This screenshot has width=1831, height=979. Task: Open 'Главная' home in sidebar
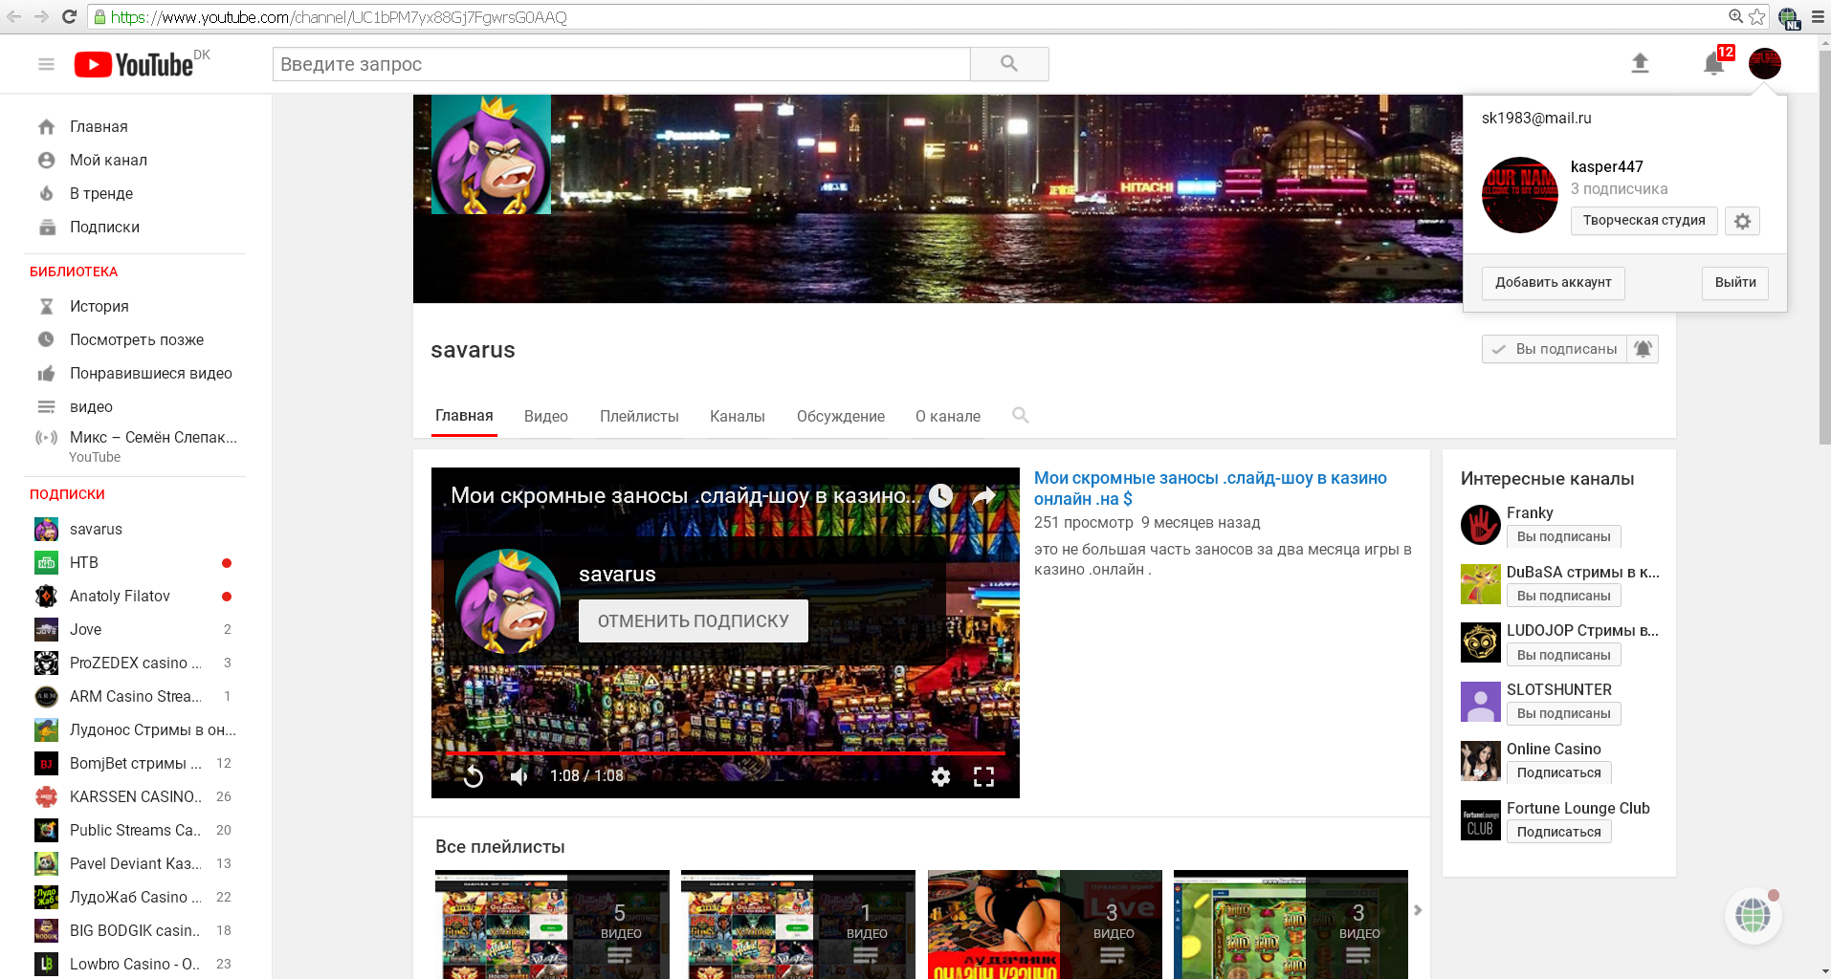click(x=99, y=126)
